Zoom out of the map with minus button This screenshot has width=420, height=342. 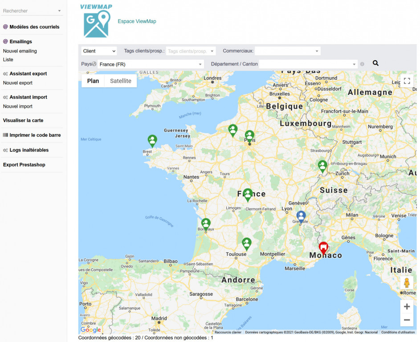(x=407, y=320)
